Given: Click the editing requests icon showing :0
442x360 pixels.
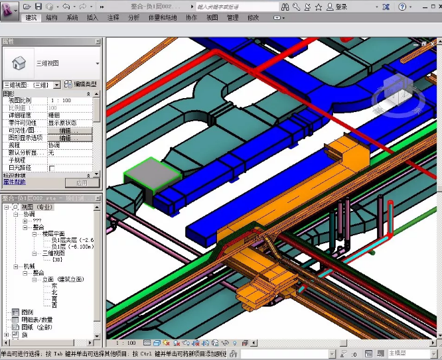Looking at the screenshot, I should pyautogui.click(x=348, y=354).
